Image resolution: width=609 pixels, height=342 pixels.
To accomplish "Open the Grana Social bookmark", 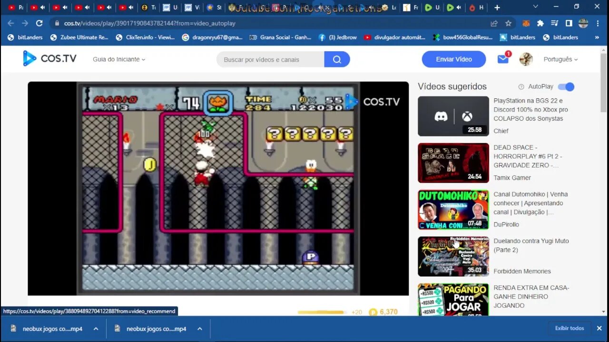I will 280,37.
